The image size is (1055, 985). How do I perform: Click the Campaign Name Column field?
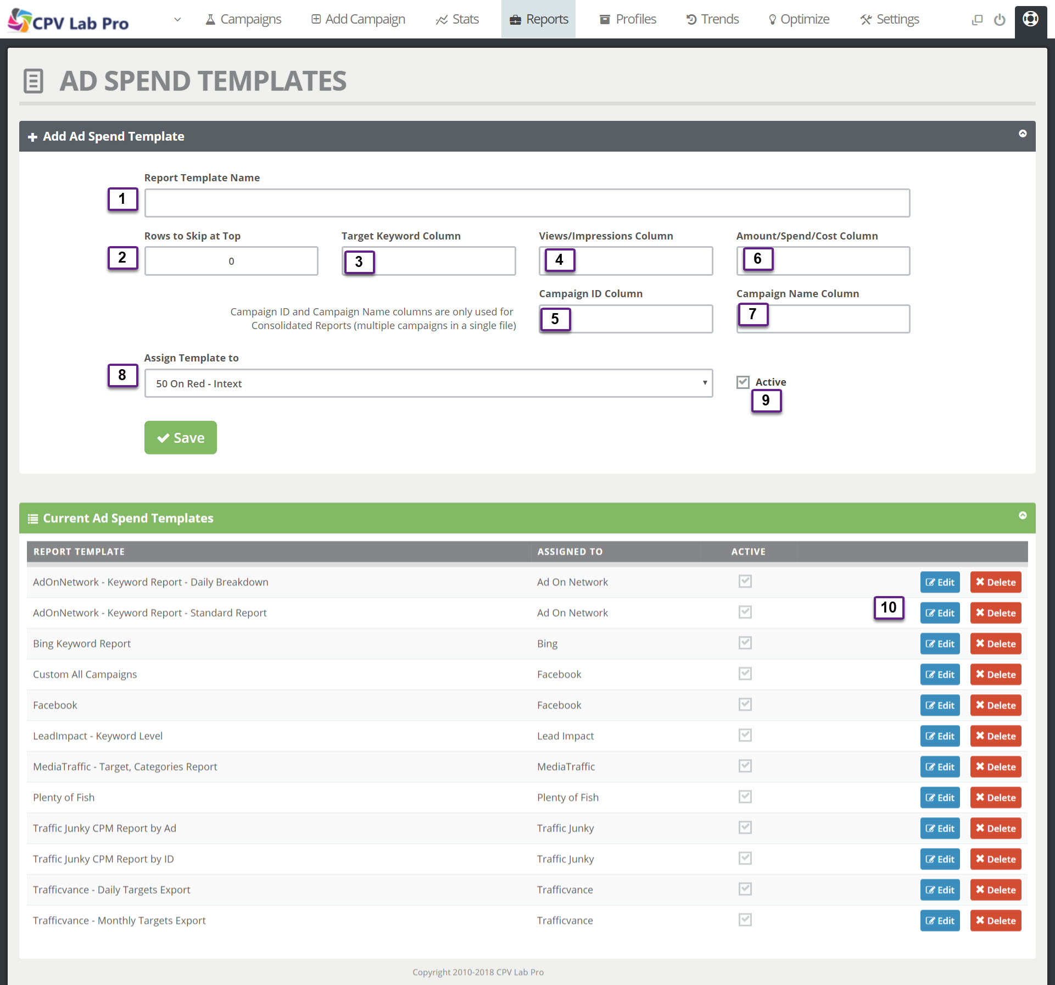click(x=823, y=319)
